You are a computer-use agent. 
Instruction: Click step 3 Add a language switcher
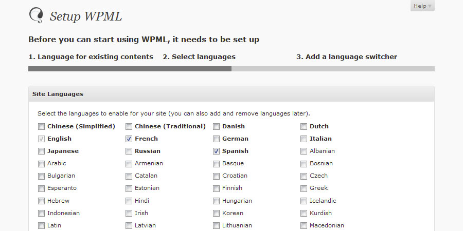click(x=347, y=57)
